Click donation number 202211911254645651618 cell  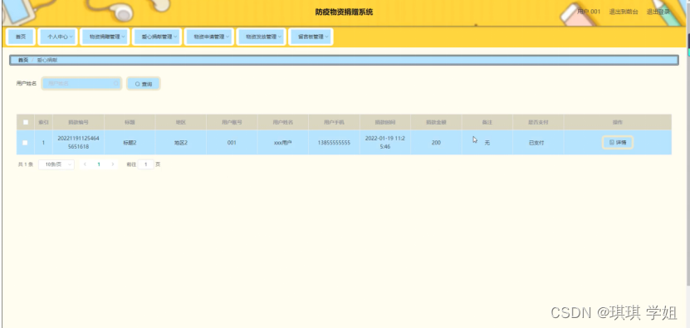[x=78, y=142]
